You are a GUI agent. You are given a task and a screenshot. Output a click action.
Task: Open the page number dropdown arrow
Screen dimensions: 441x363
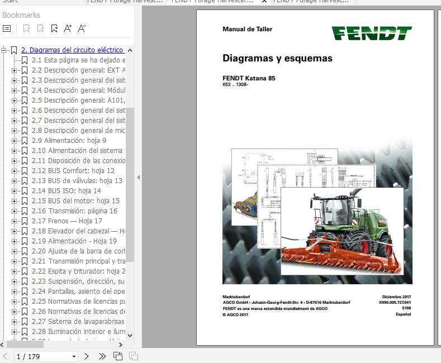(74, 356)
